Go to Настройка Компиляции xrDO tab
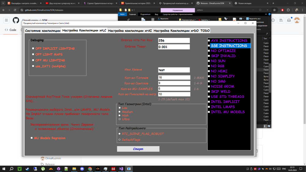 tap(176, 31)
